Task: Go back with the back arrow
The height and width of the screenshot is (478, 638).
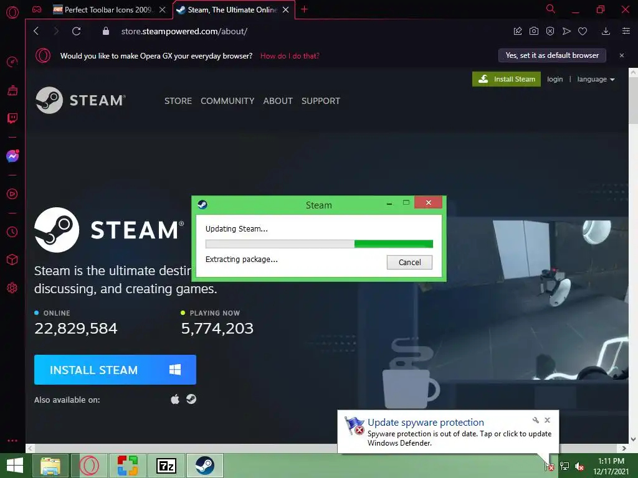Action: (x=36, y=31)
